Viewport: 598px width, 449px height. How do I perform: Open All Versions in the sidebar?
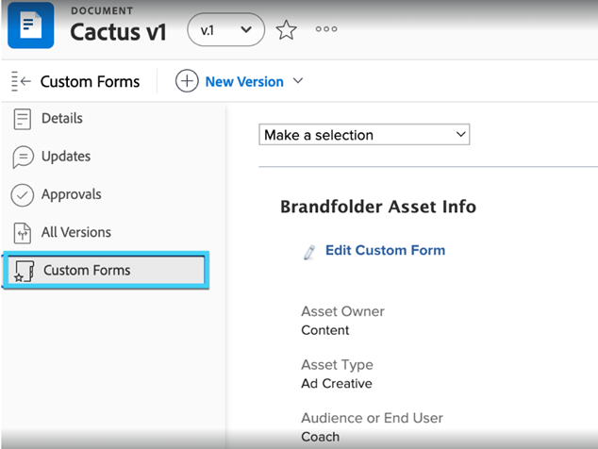tap(76, 232)
